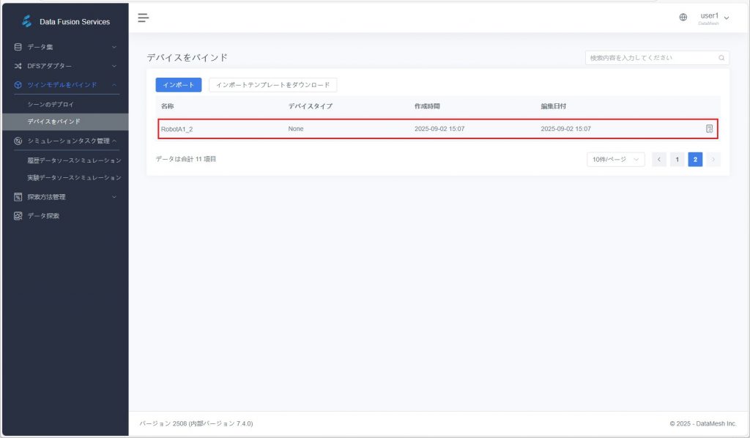Open the user1 account dropdown
This screenshot has width=750, height=438.
pyautogui.click(x=714, y=18)
